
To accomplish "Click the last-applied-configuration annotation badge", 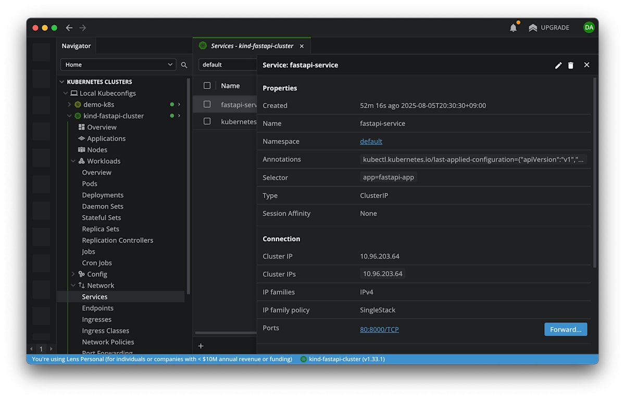I will coord(473,160).
